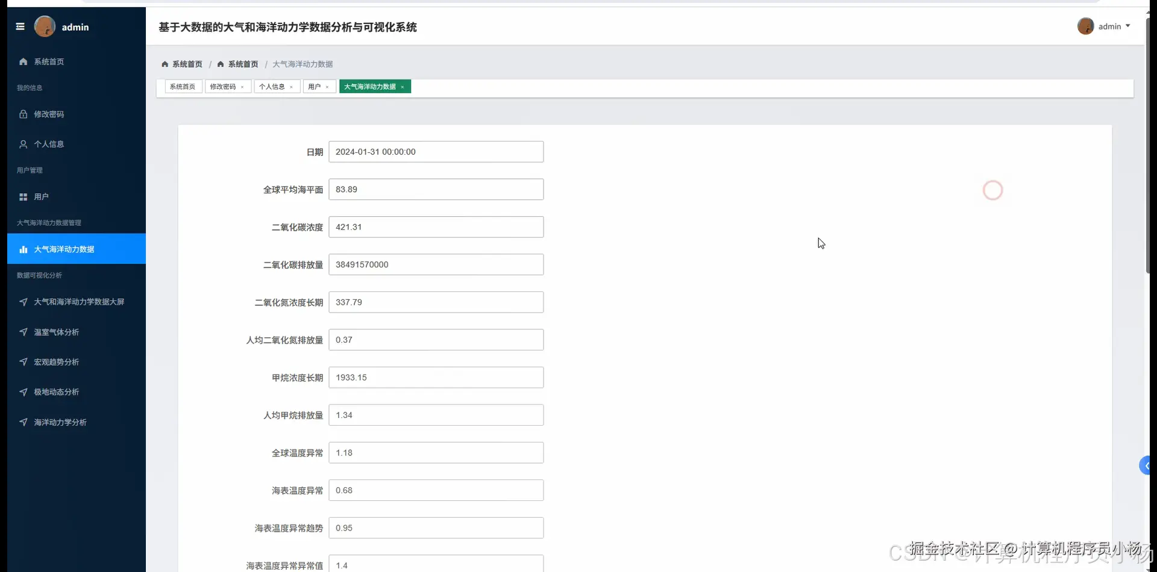
Task: Close the 大气海洋动力数据 tab
Action: tap(403, 87)
